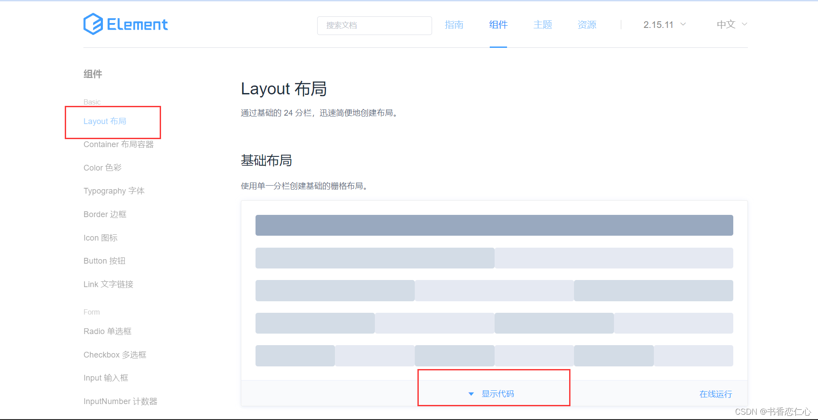Click the Layout 布局 page title

[x=284, y=89]
